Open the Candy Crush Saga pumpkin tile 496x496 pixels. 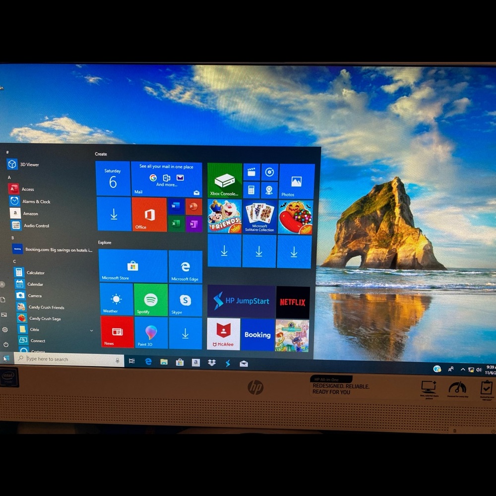(x=296, y=217)
